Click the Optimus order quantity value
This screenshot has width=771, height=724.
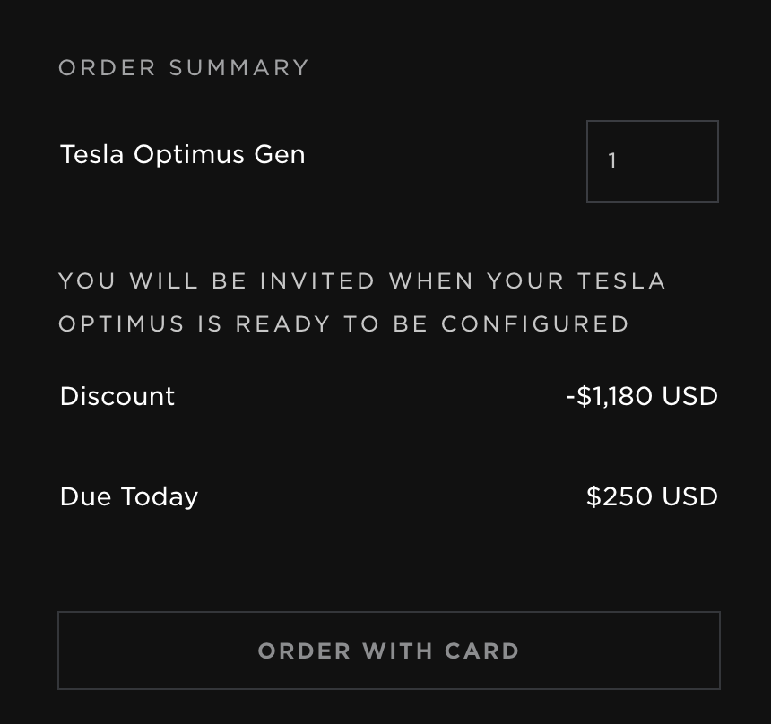(x=613, y=160)
